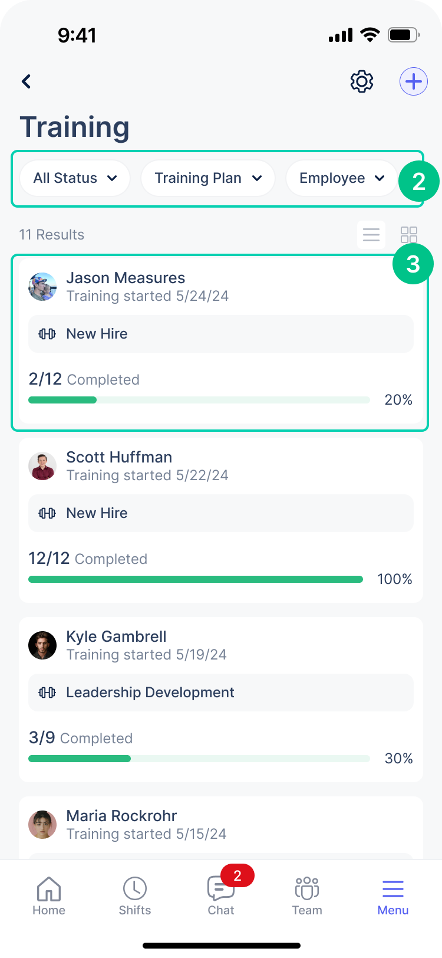This screenshot has width=442, height=958.
Task: Open Home from the bottom bar
Action: [x=49, y=895]
